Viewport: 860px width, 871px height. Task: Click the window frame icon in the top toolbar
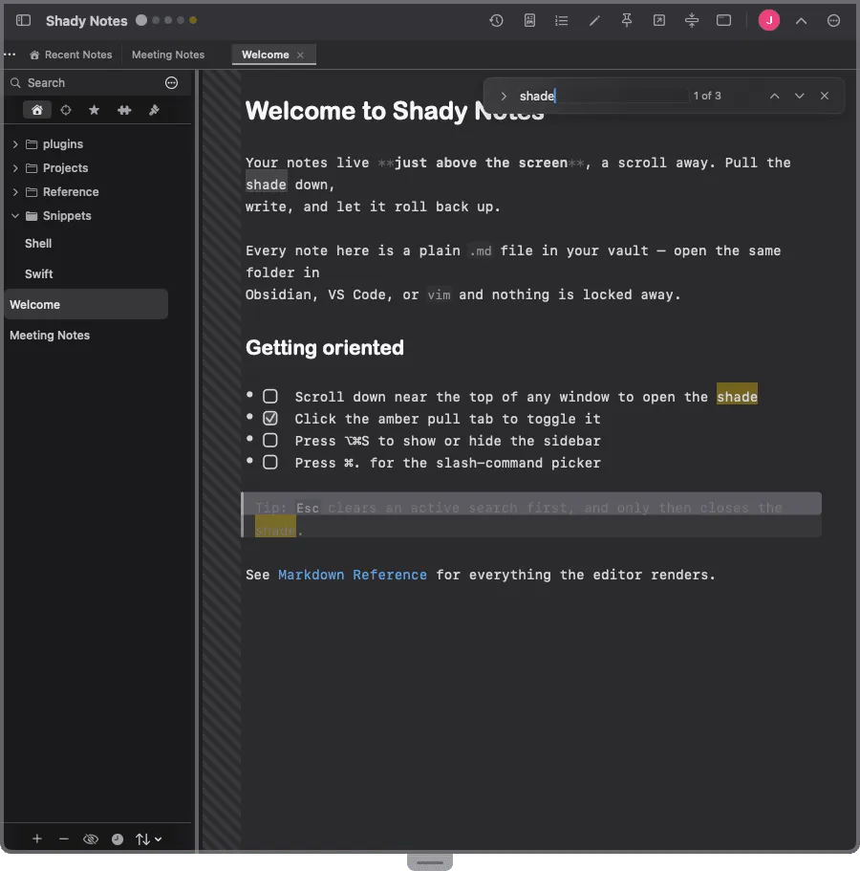(x=724, y=20)
